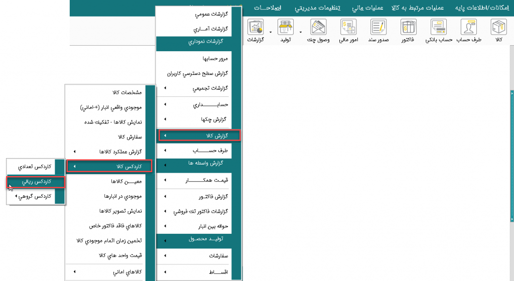Expand the dropdown arrow beside وصول چک
Image resolution: width=514 pixels, height=281 pixels.
click(301, 32)
